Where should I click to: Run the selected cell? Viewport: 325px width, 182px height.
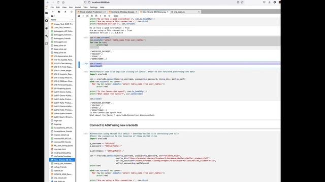(x=101, y=16)
